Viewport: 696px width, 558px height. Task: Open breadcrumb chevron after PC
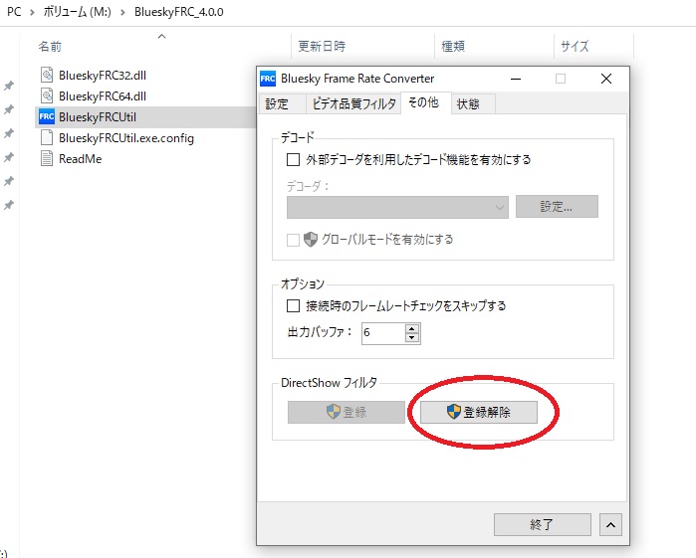coord(32,12)
